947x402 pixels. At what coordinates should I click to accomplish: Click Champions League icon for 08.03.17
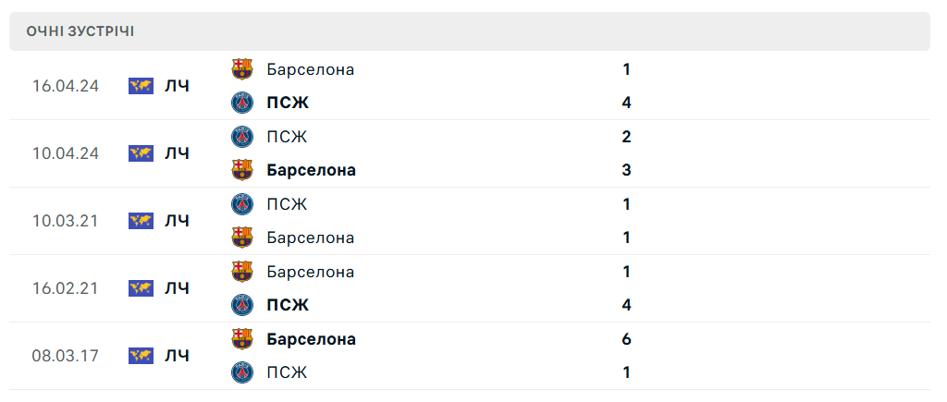click(x=141, y=356)
